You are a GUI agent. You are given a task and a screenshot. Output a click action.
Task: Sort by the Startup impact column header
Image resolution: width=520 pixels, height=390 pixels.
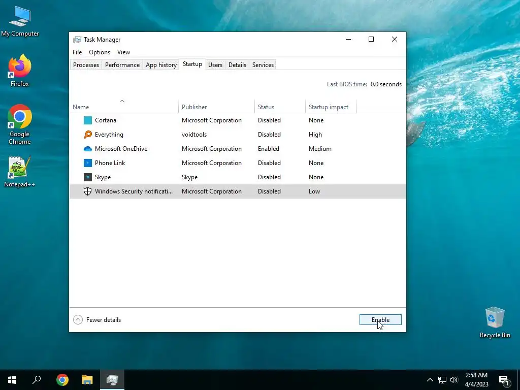pyautogui.click(x=331, y=107)
